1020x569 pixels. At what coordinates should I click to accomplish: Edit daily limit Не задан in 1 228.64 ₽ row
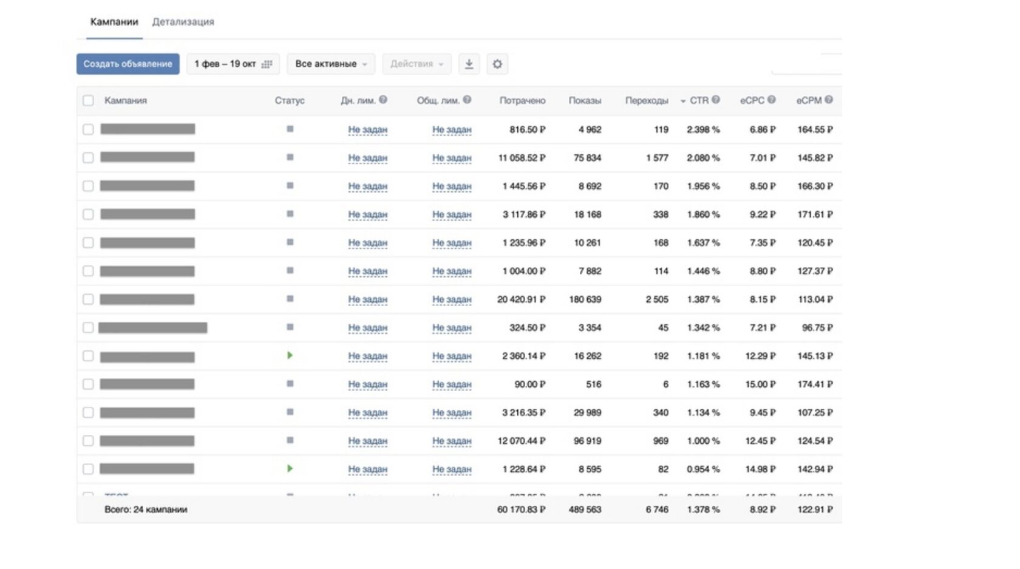[x=367, y=469]
